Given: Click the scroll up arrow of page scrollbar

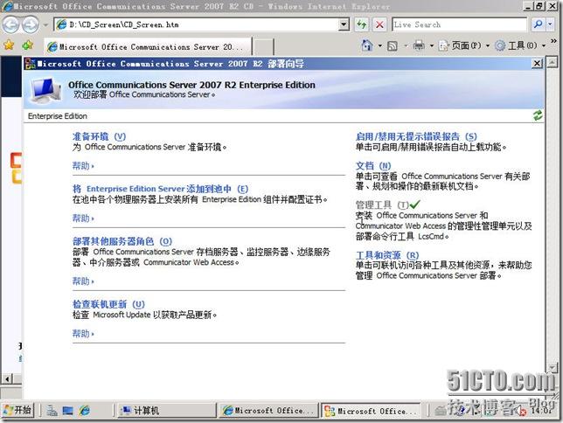Looking at the screenshot, I should tap(553, 62).
